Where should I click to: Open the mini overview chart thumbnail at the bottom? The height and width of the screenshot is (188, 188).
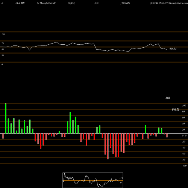[x=93, y=180]
